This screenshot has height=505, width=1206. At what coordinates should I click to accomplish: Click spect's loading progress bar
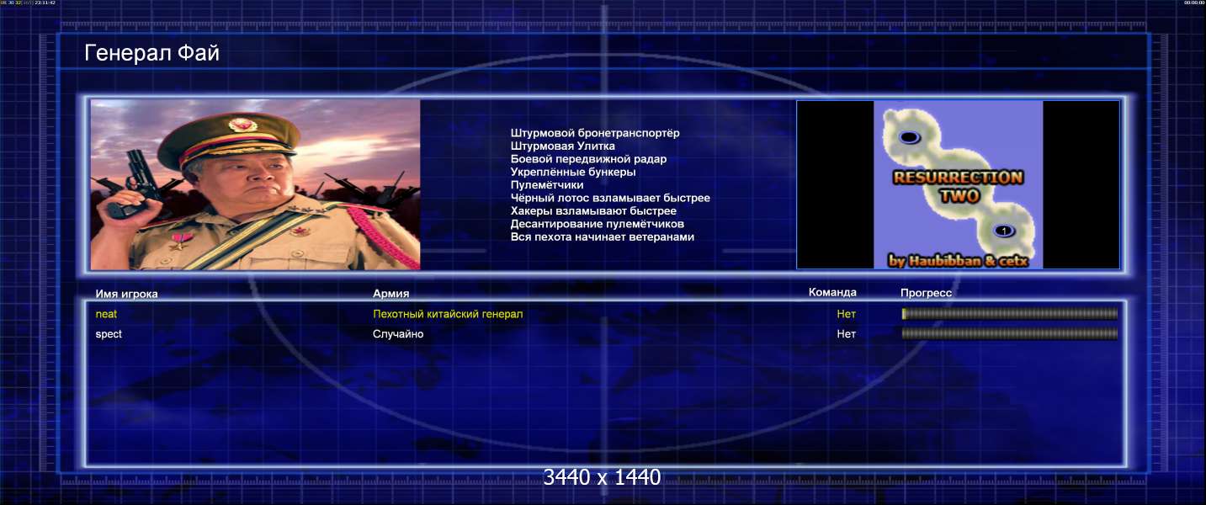[x=1010, y=334]
